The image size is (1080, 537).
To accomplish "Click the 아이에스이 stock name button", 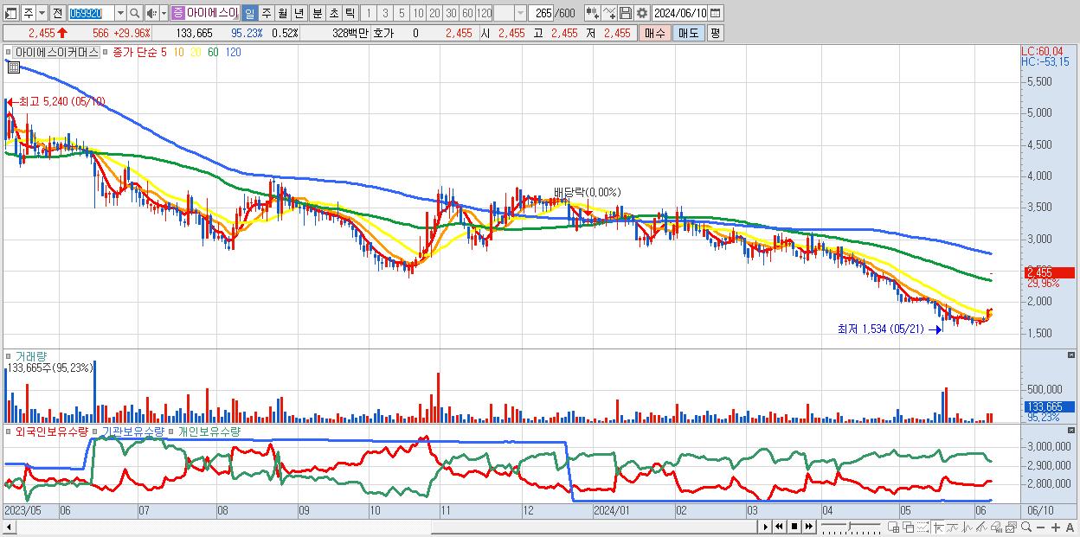I will [x=213, y=13].
